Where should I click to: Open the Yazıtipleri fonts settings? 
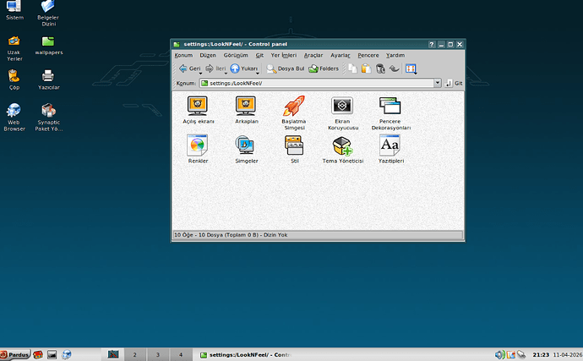[x=390, y=146]
